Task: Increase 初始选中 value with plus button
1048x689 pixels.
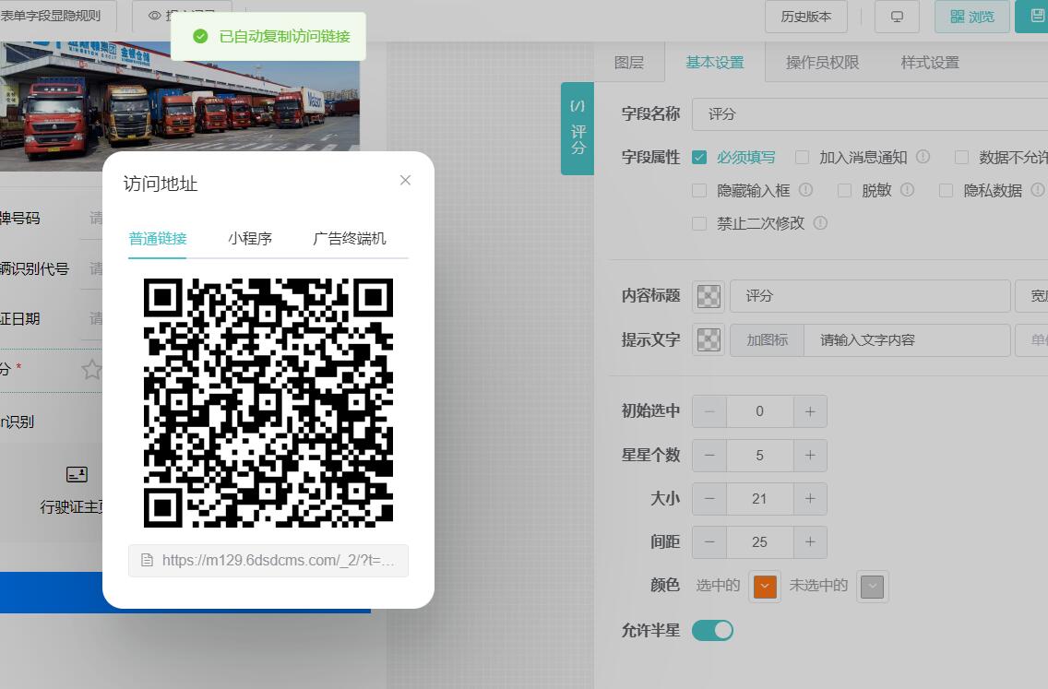Action: point(810,411)
